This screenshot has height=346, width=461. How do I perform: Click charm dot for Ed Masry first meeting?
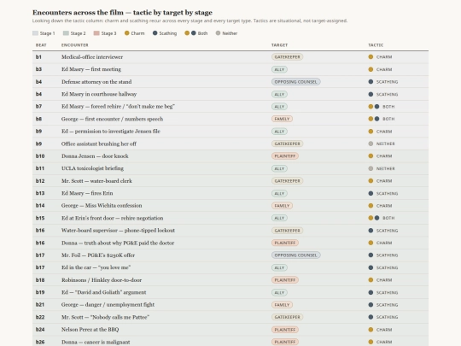[x=371, y=69]
